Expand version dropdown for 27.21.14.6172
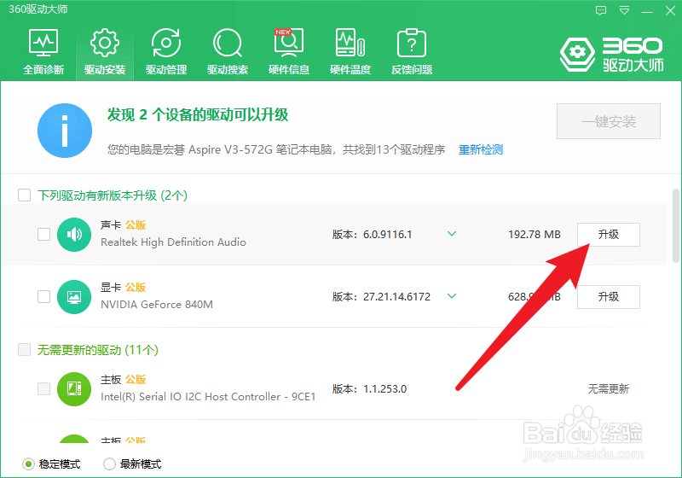The image size is (682, 478). 452,296
